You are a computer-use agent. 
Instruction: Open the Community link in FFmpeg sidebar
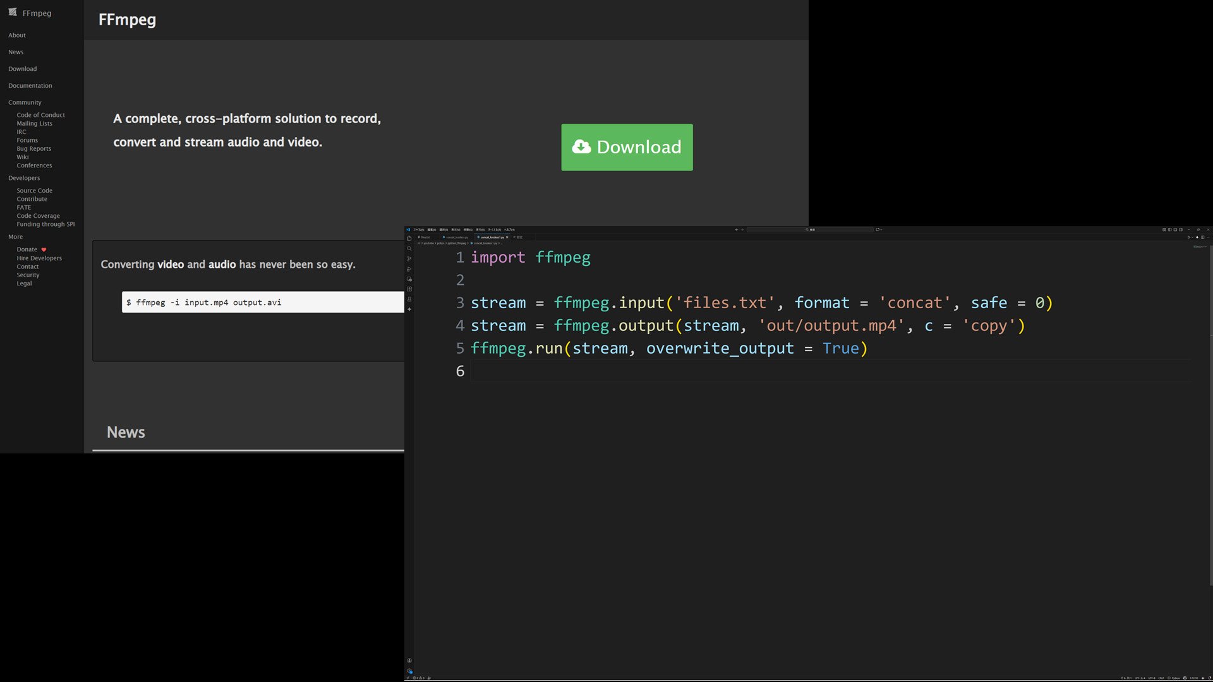(25, 102)
